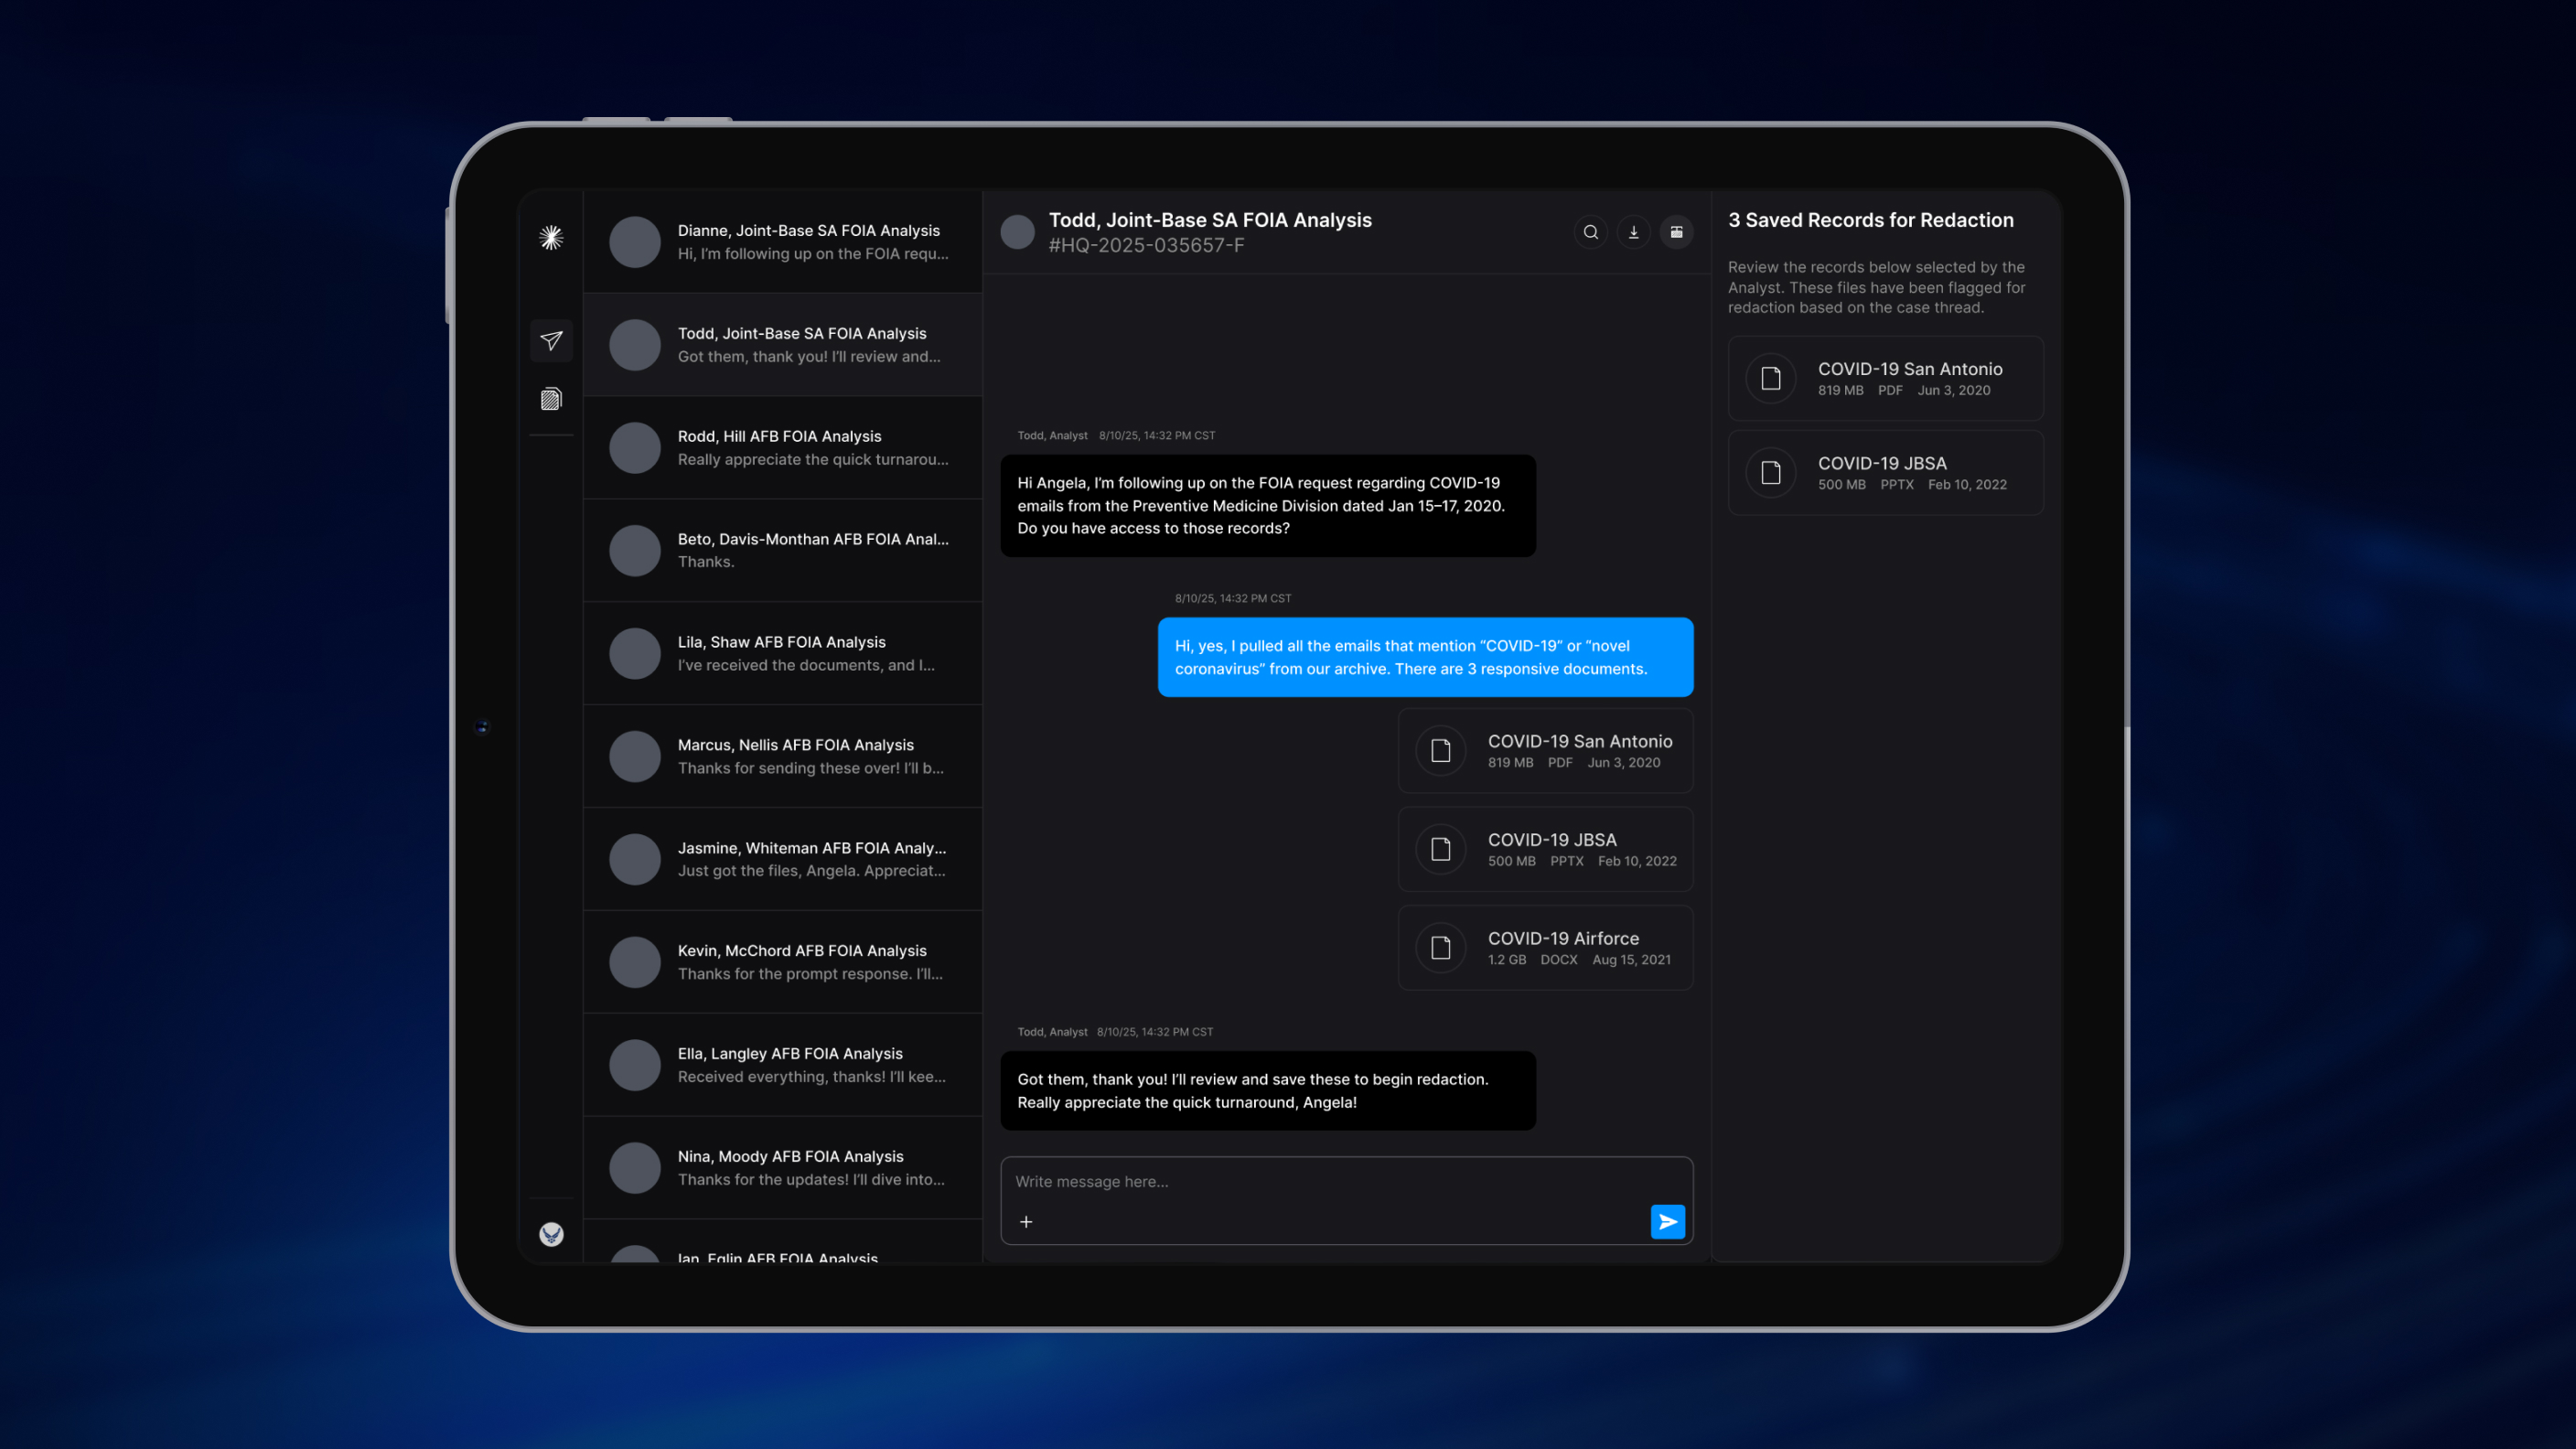2576x1449 pixels.
Task: Click the COVID-19 San Antonio file icon in Saved Records
Action: [1771, 379]
